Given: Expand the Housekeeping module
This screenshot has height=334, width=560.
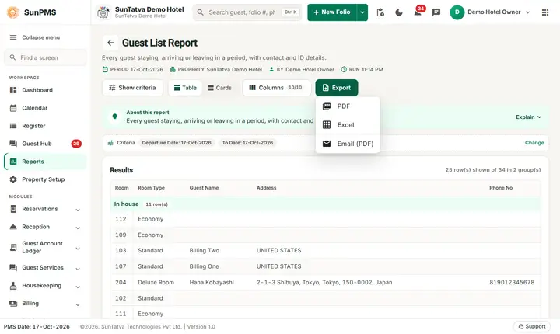Looking at the screenshot, I should (45, 286).
